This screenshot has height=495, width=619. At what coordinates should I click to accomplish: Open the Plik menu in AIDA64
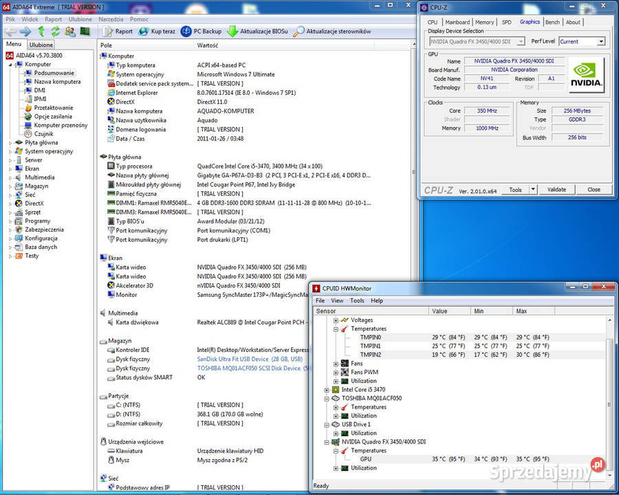click(10, 19)
